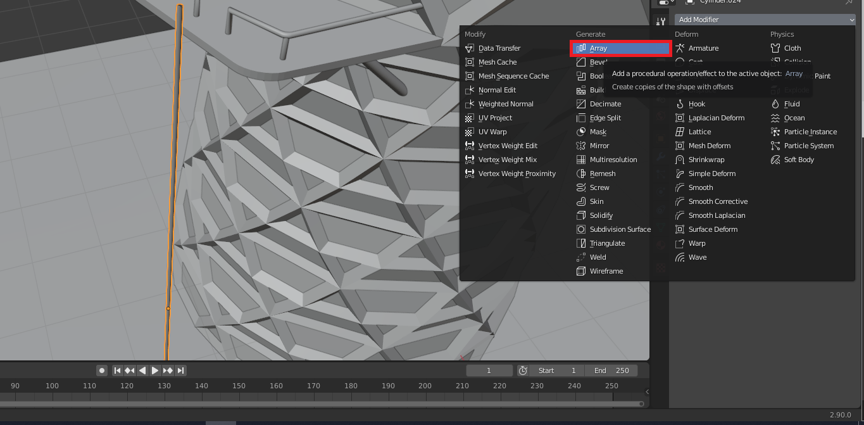Add Soft Body physics modifier
The height and width of the screenshot is (425, 864).
tap(799, 160)
